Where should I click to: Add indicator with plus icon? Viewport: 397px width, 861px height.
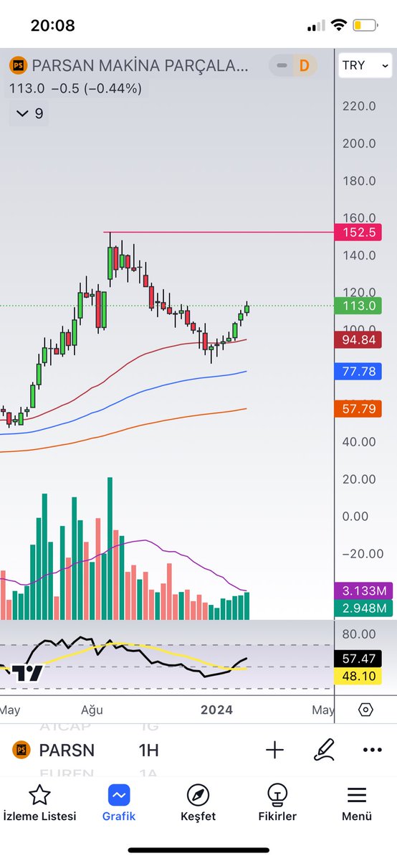pos(274,751)
